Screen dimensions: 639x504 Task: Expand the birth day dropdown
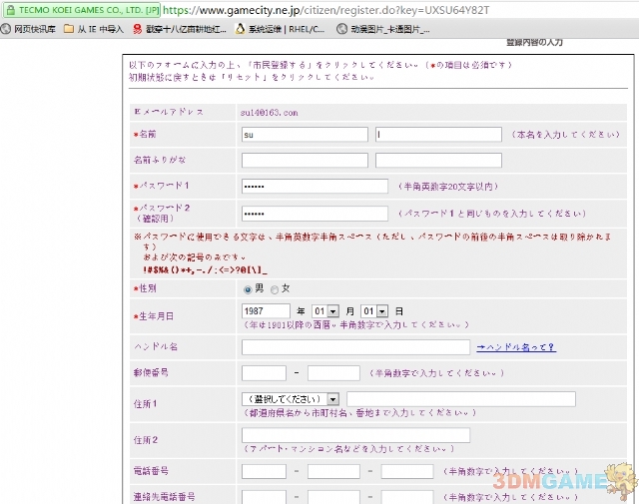pos(374,311)
